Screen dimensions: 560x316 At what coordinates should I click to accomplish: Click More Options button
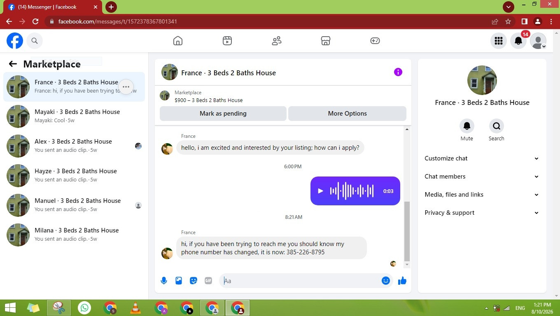pyautogui.click(x=347, y=114)
